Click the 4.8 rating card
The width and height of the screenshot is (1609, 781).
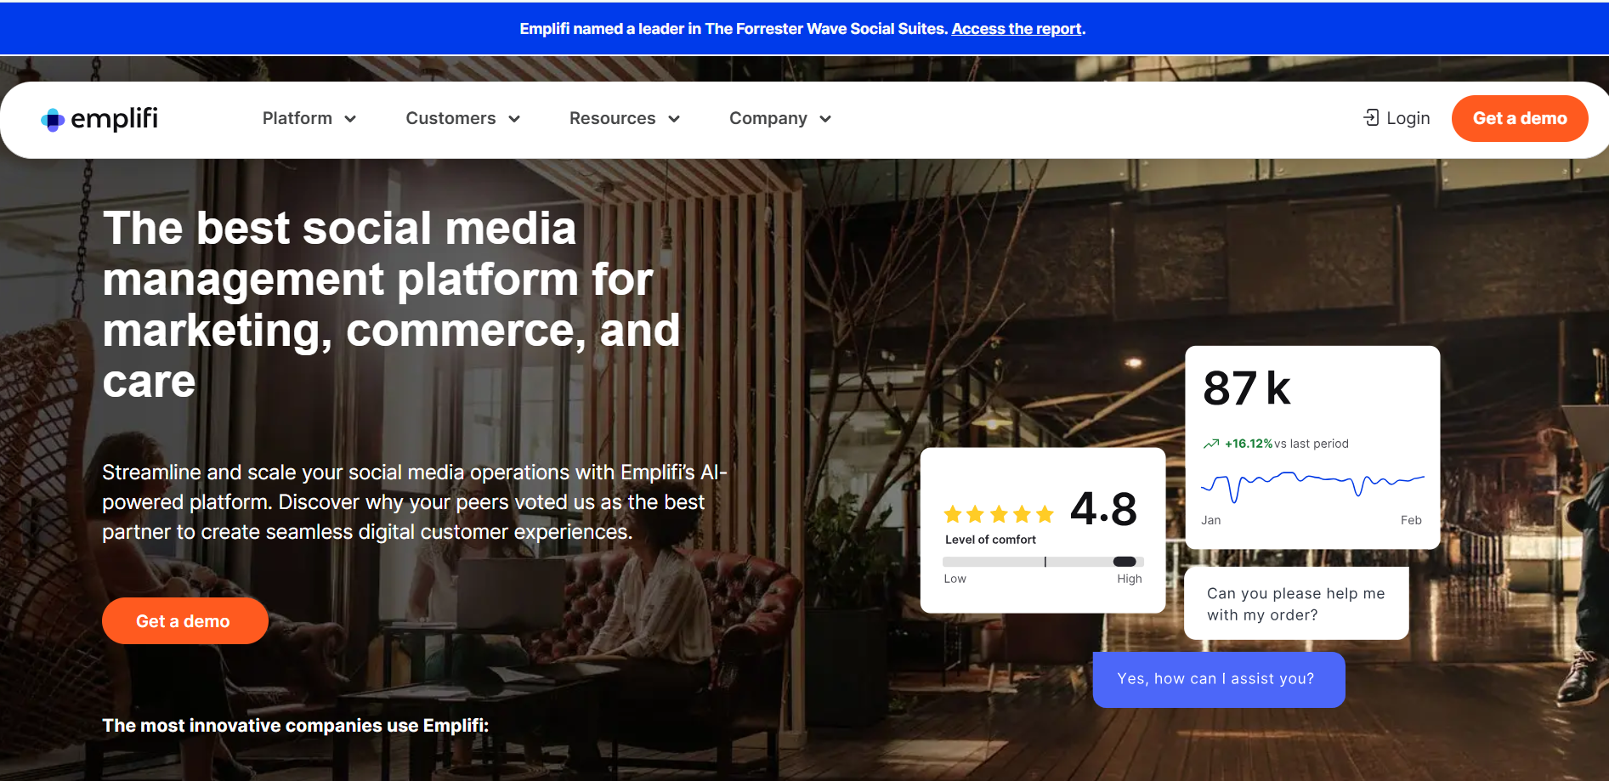click(1043, 530)
